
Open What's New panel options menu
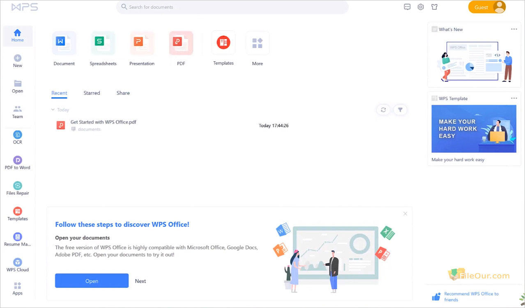coord(514,29)
